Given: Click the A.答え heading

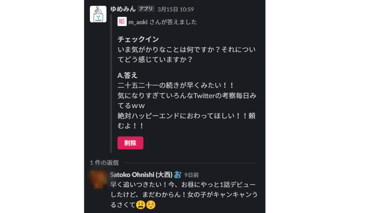Looking at the screenshot, I should pyautogui.click(x=127, y=75).
